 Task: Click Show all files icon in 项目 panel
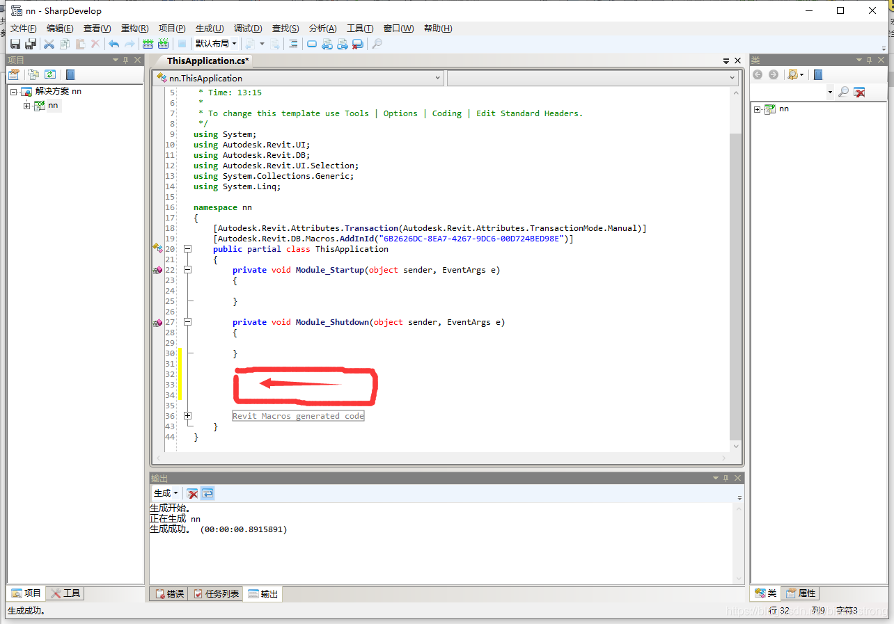point(33,74)
